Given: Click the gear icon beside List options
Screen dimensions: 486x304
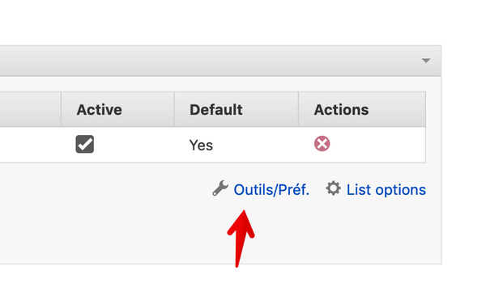Looking at the screenshot, I should point(333,188).
